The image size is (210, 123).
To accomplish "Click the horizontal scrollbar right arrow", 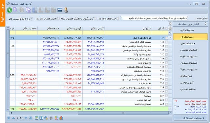I will [170, 113].
